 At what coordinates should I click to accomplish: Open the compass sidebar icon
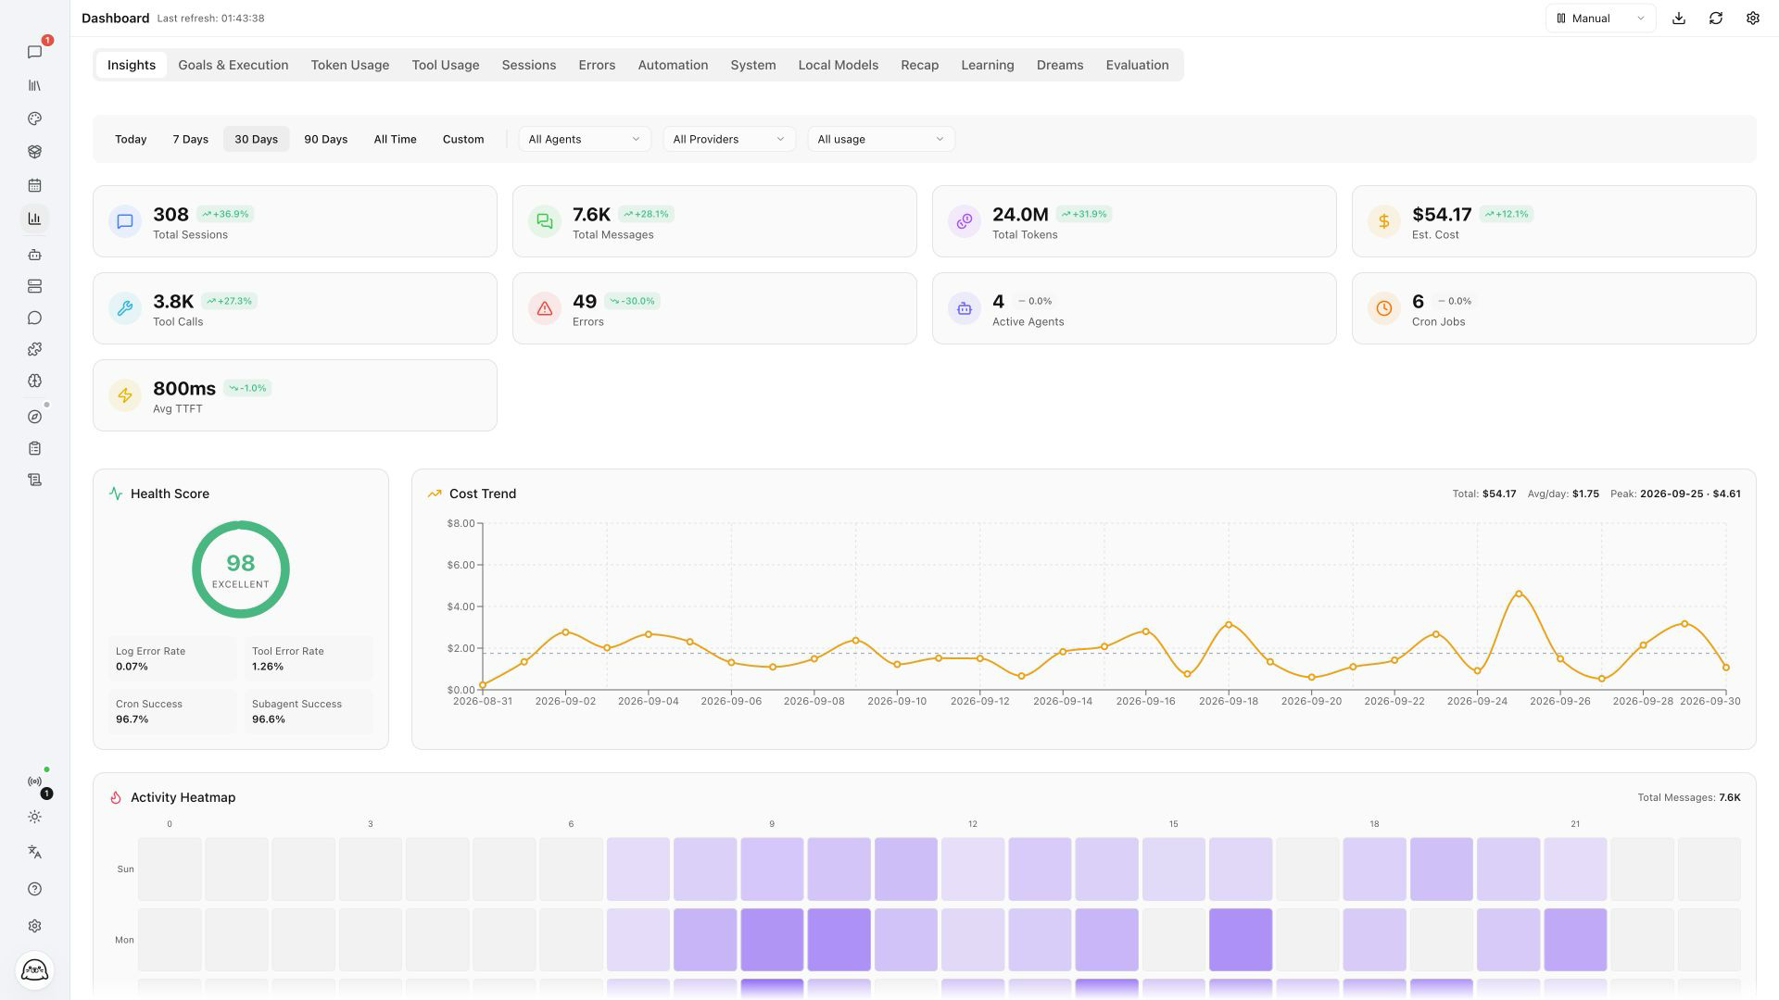[35, 417]
